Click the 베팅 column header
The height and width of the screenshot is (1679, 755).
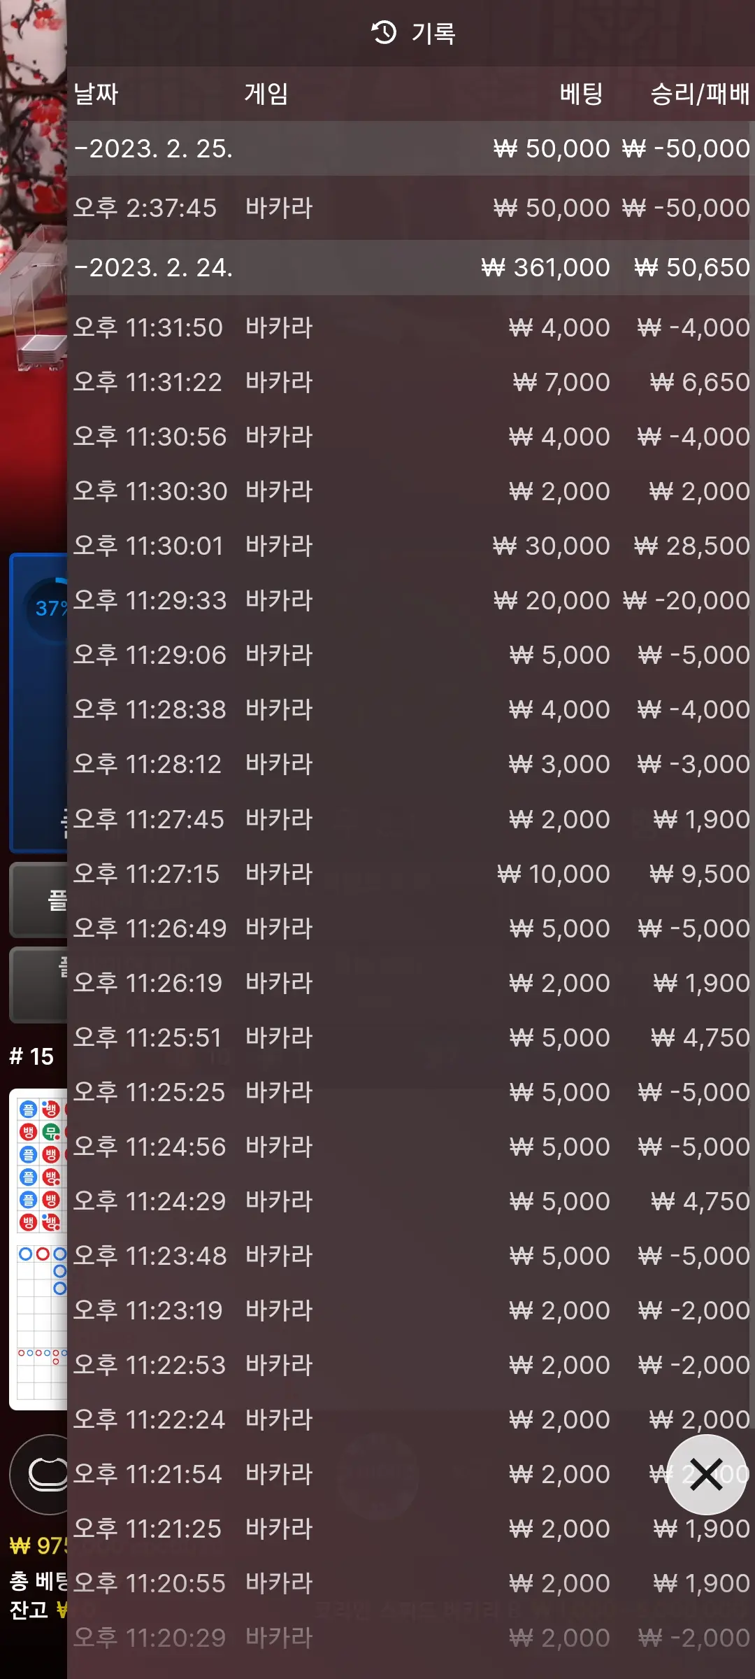tap(581, 93)
